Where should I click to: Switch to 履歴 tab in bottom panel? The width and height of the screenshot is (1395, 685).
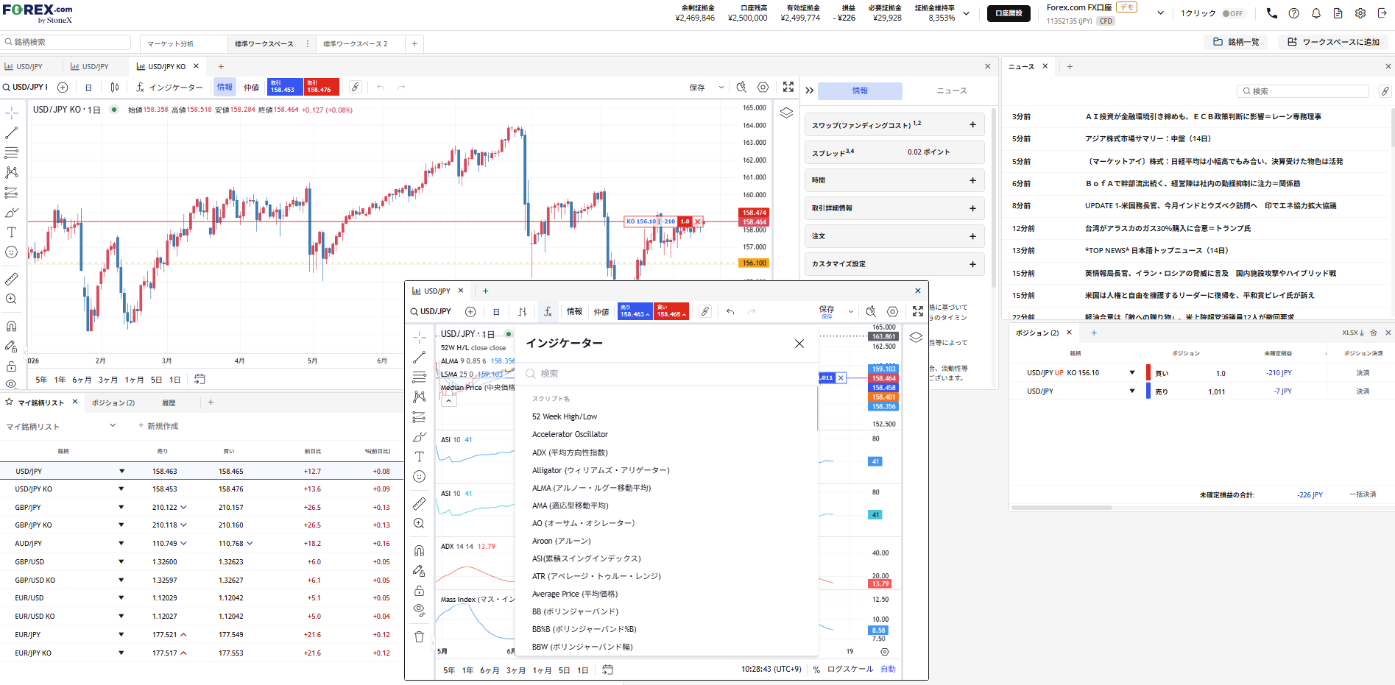coord(169,402)
